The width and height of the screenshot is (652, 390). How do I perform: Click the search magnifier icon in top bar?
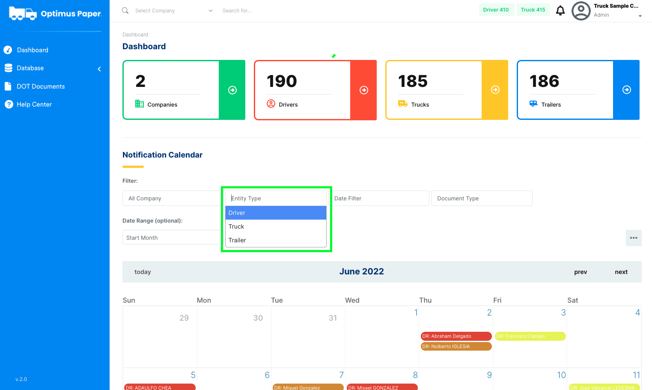pos(125,10)
